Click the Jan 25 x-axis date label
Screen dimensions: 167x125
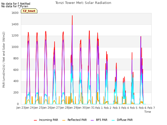(38, 108)
